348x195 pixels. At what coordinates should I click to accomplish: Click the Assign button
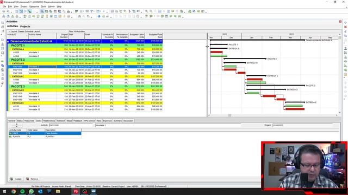[16, 179]
